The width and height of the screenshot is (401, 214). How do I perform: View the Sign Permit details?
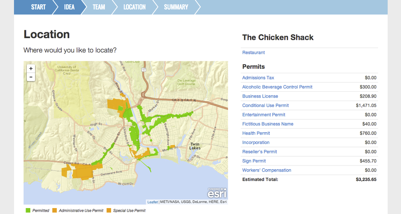[x=254, y=161]
